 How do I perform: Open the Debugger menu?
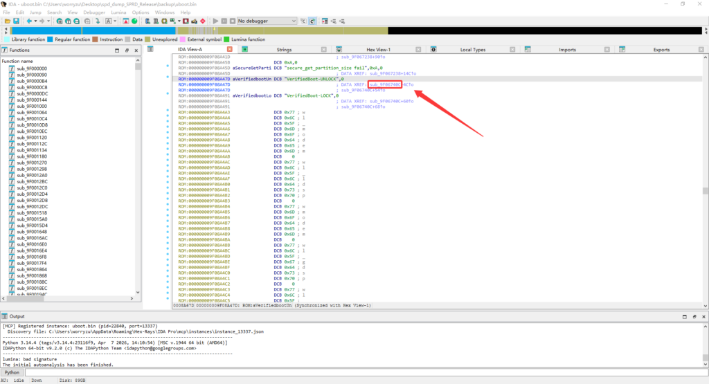(94, 12)
